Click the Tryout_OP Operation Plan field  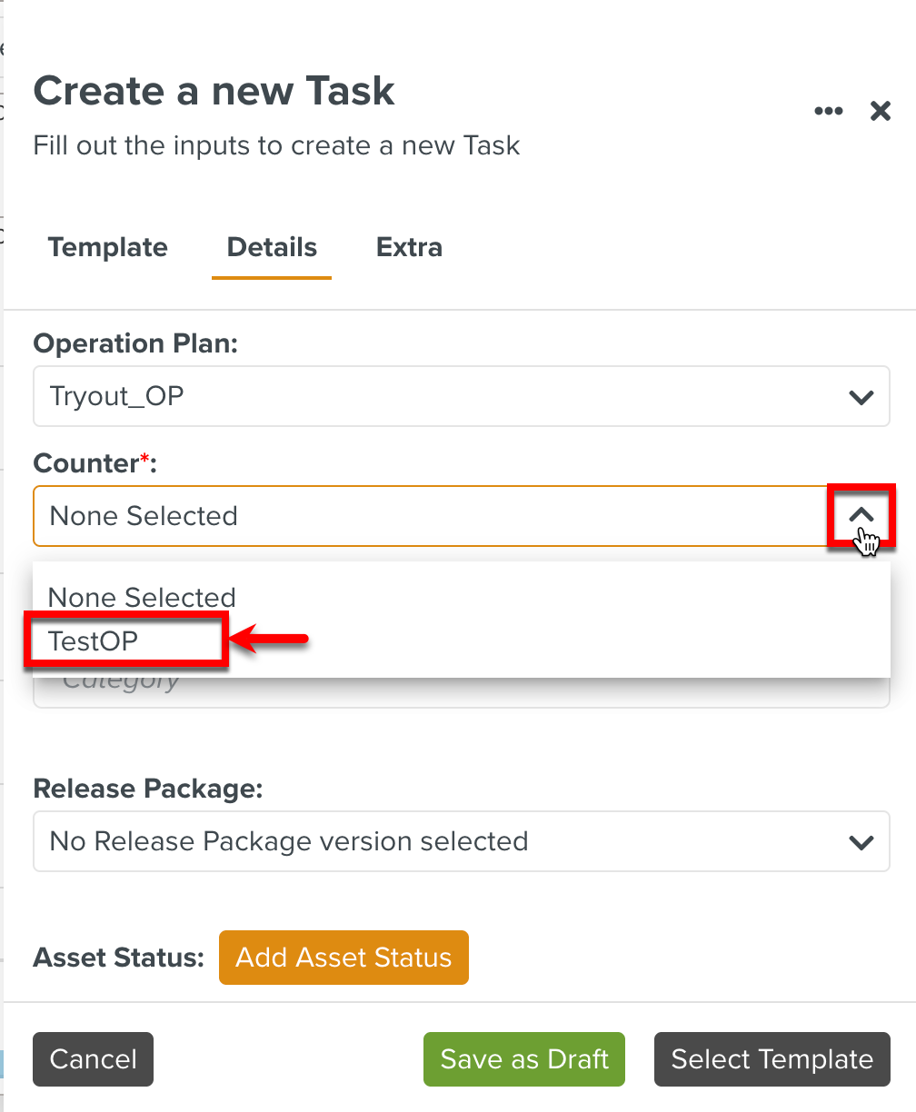(x=436, y=396)
